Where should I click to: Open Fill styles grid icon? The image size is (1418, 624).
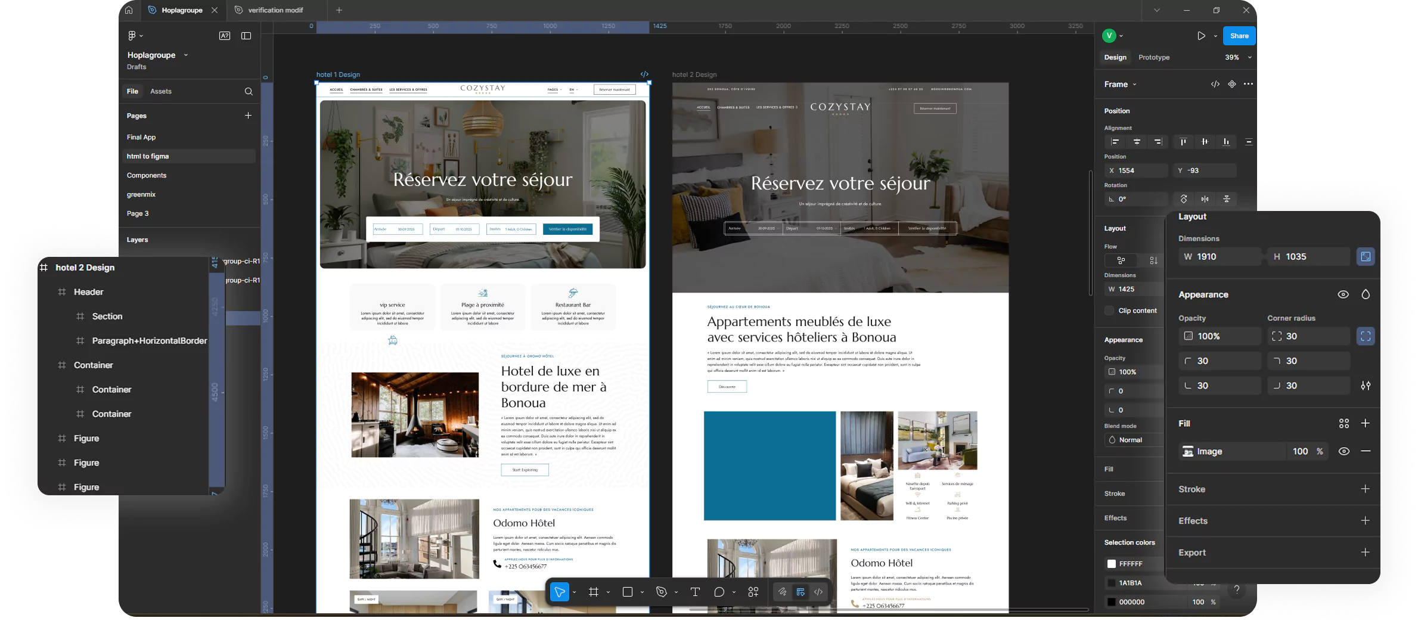pyautogui.click(x=1344, y=423)
